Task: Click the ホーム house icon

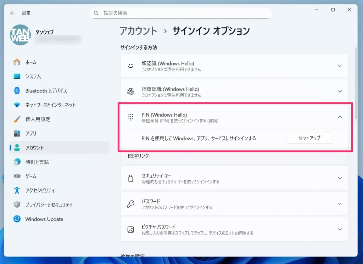Action: (x=17, y=62)
